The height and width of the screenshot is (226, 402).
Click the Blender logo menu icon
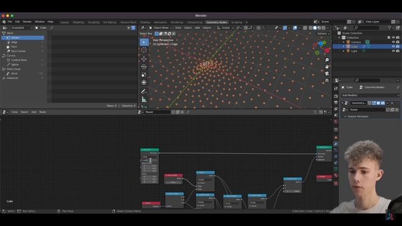tap(4, 22)
